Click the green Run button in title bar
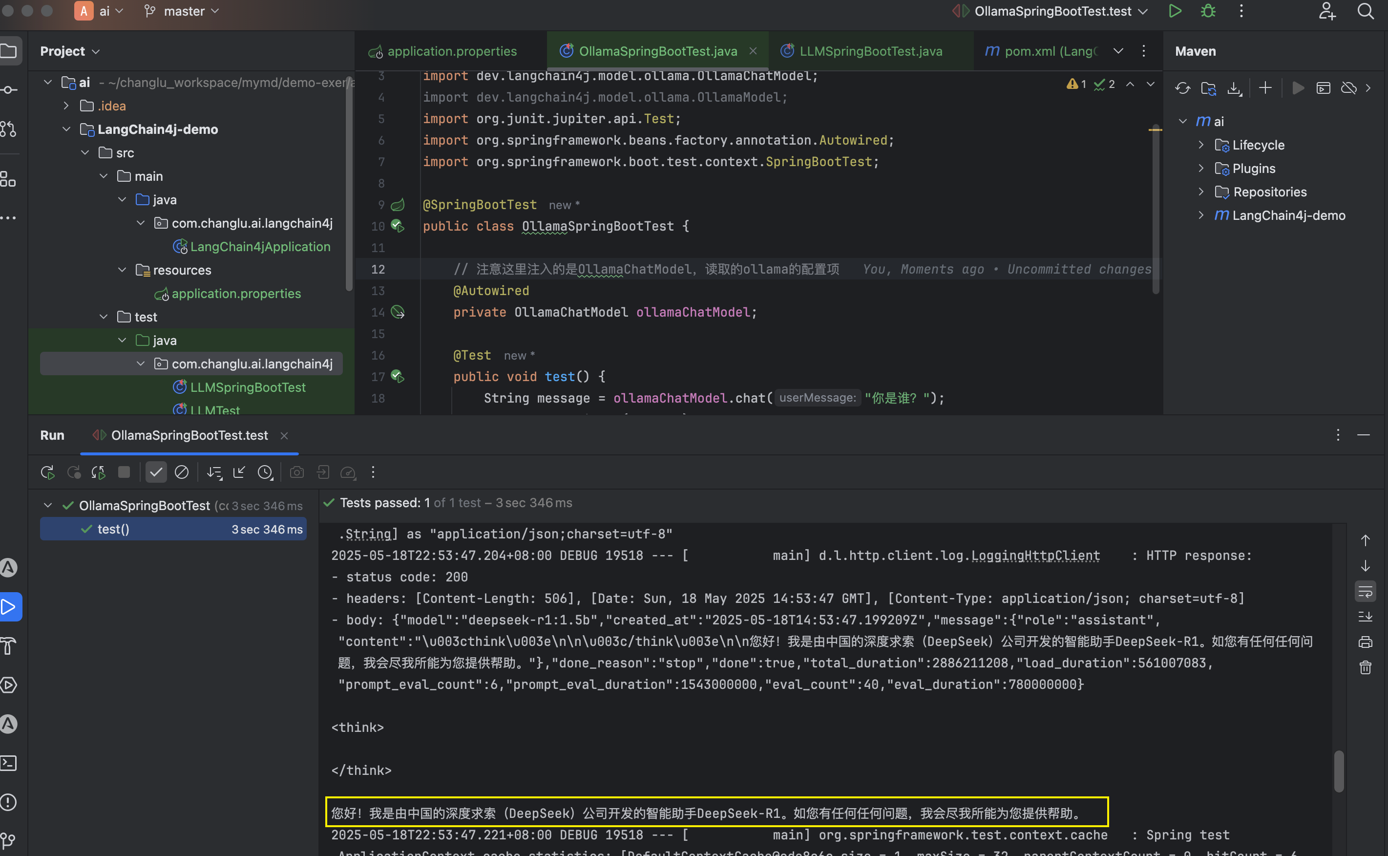Viewport: 1388px width, 856px height. (1175, 11)
